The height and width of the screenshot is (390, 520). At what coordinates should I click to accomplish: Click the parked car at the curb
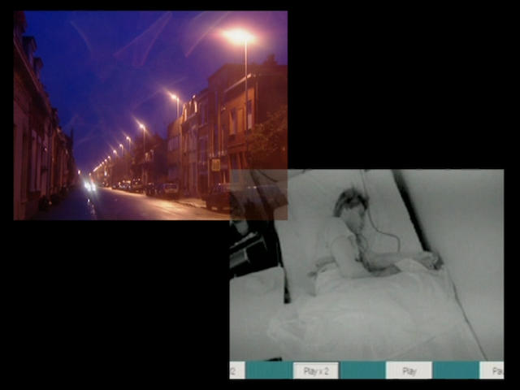[x=168, y=190]
